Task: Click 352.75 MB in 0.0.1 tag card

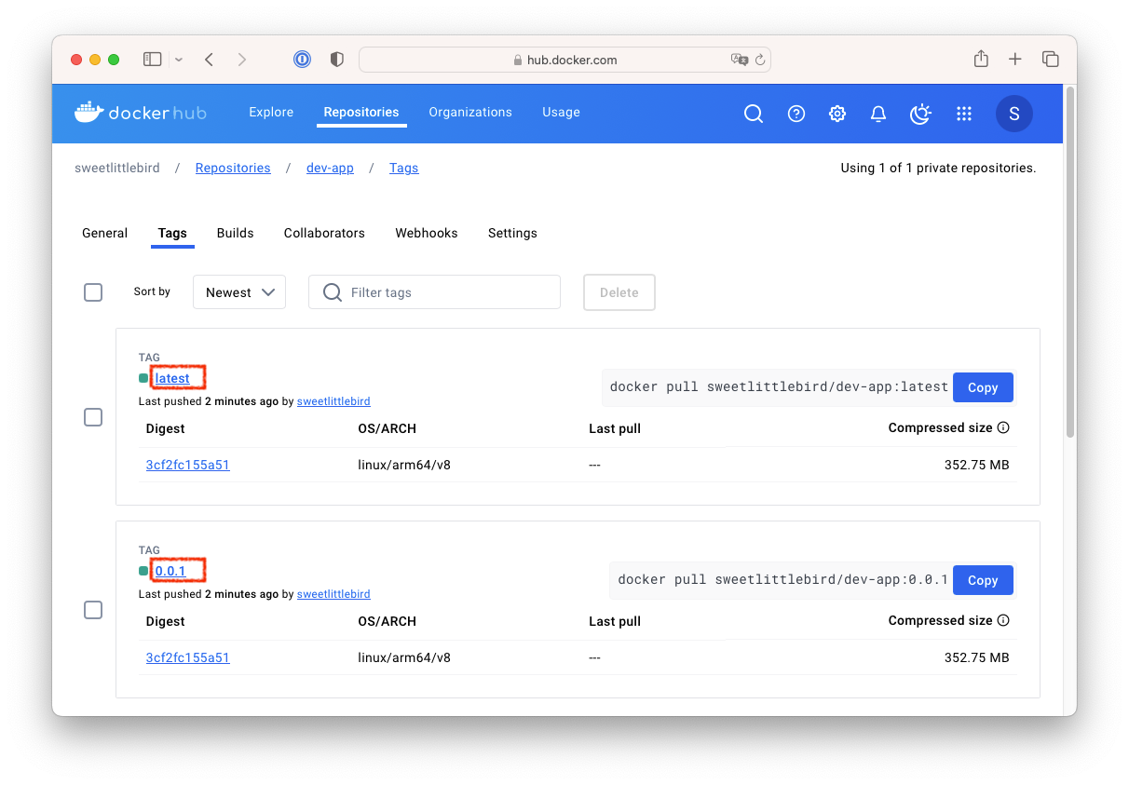Action: pyautogui.click(x=977, y=657)
